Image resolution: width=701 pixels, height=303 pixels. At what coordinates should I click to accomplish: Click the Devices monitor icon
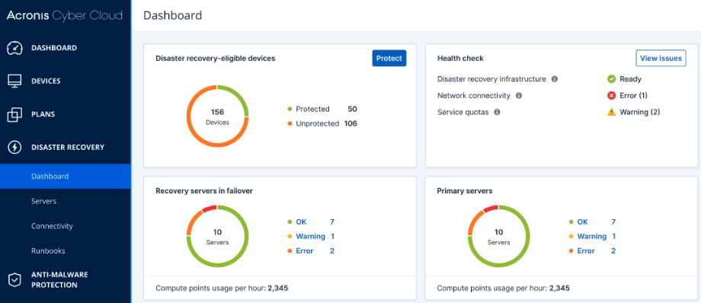point(14,81)
